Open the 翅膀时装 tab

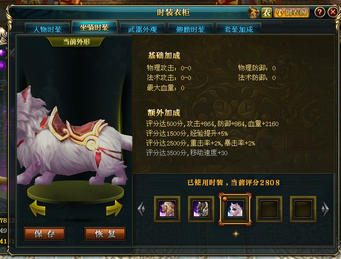click(x=190, y=29)
